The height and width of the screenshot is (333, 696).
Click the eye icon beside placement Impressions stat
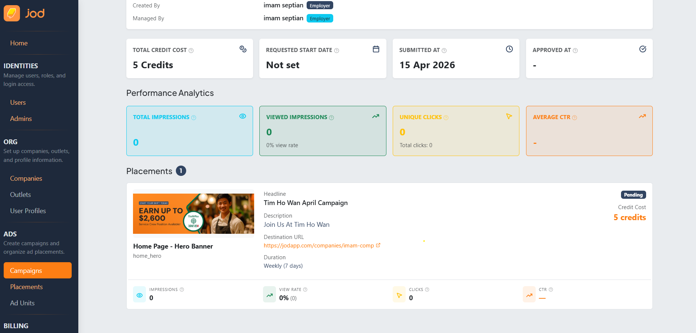(140, 295)
